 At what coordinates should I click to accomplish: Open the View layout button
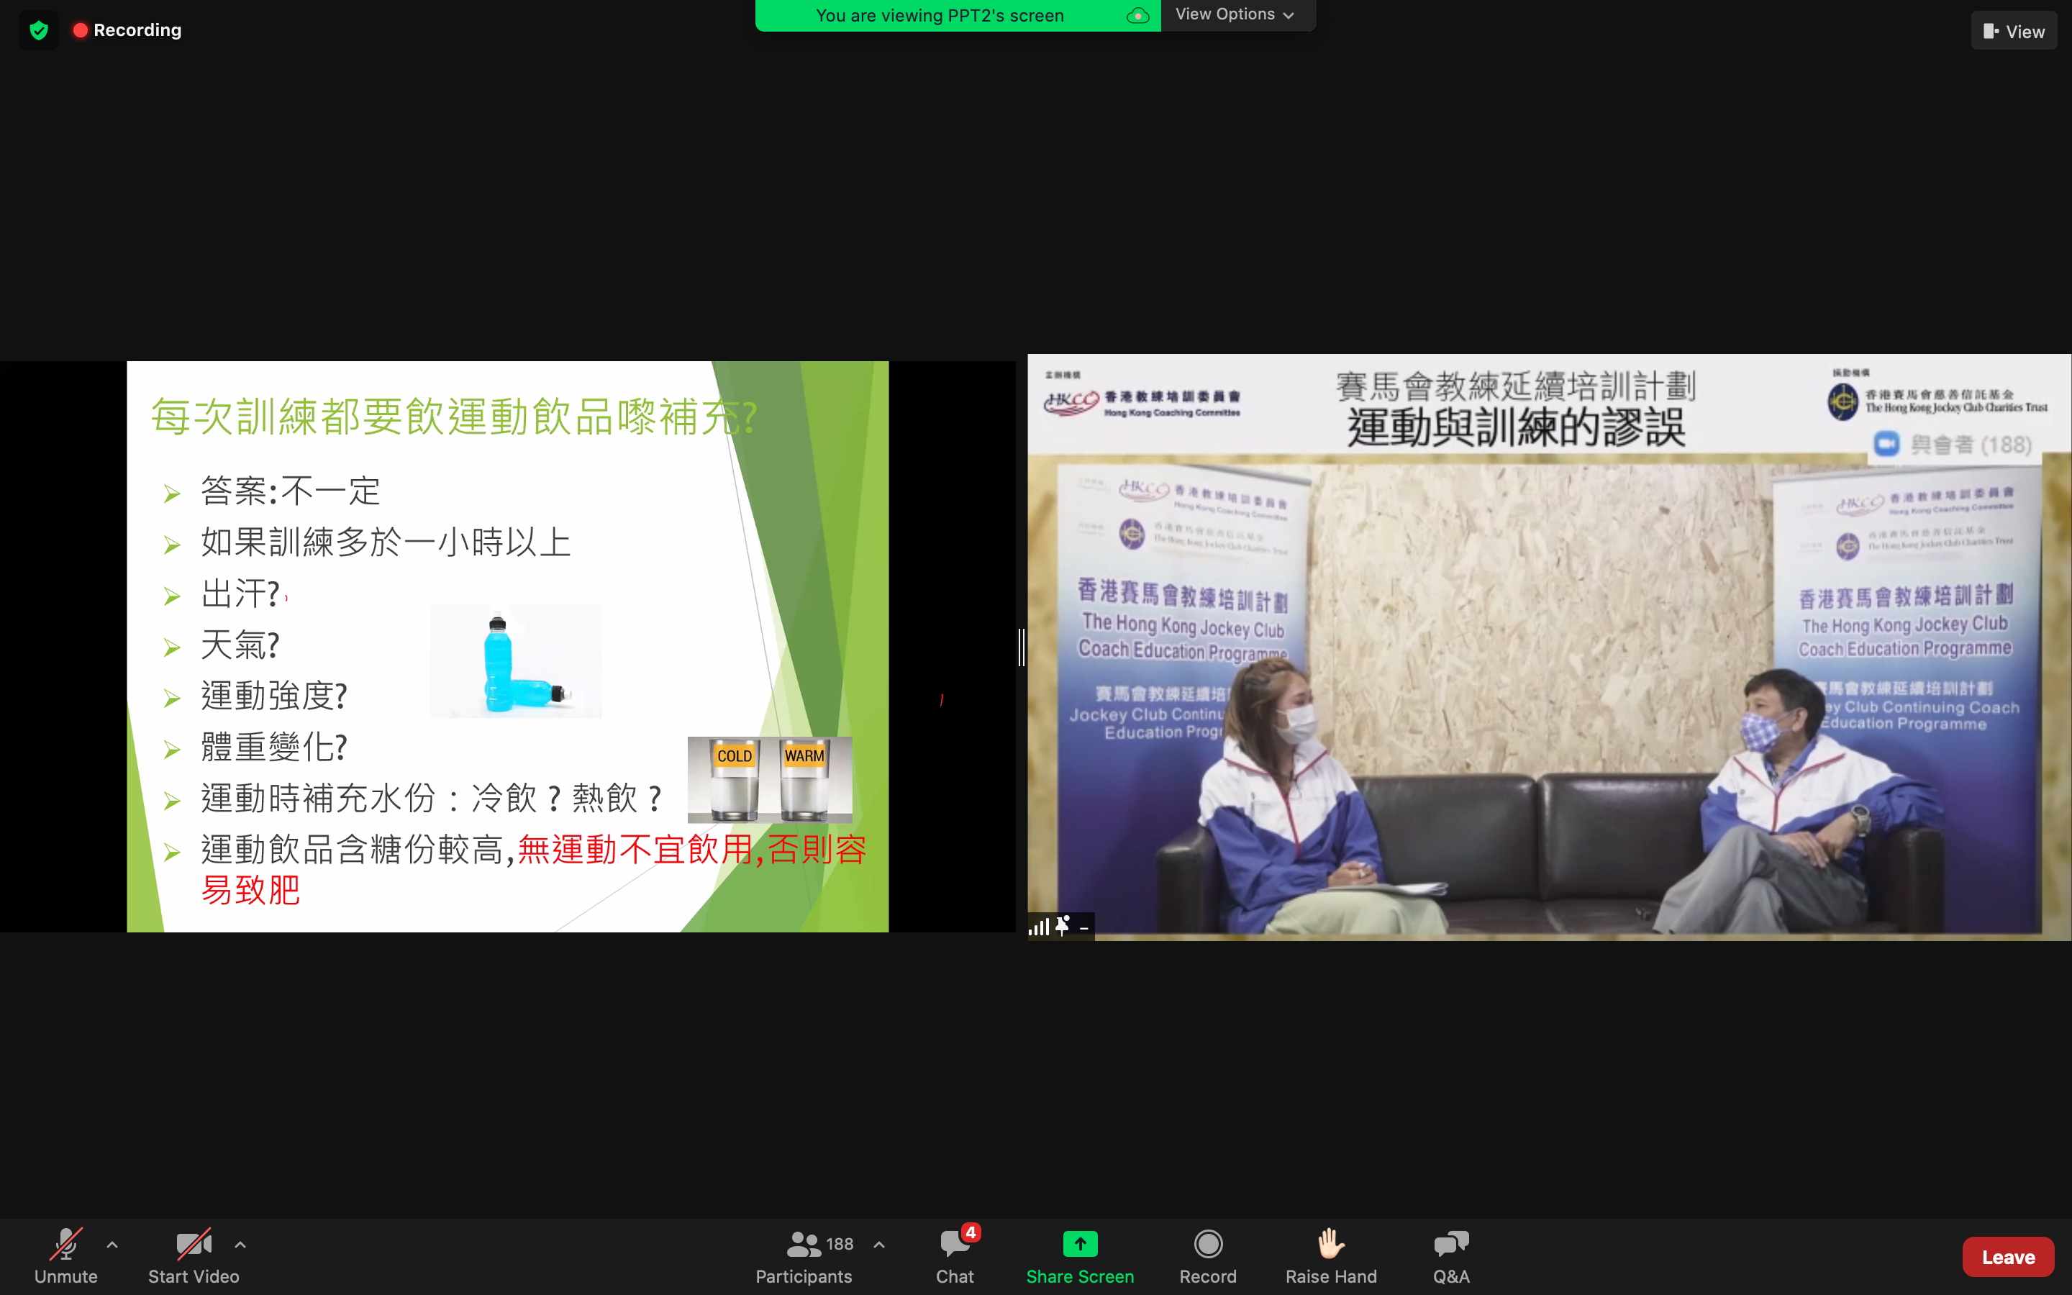click(x=2013, y=31)
